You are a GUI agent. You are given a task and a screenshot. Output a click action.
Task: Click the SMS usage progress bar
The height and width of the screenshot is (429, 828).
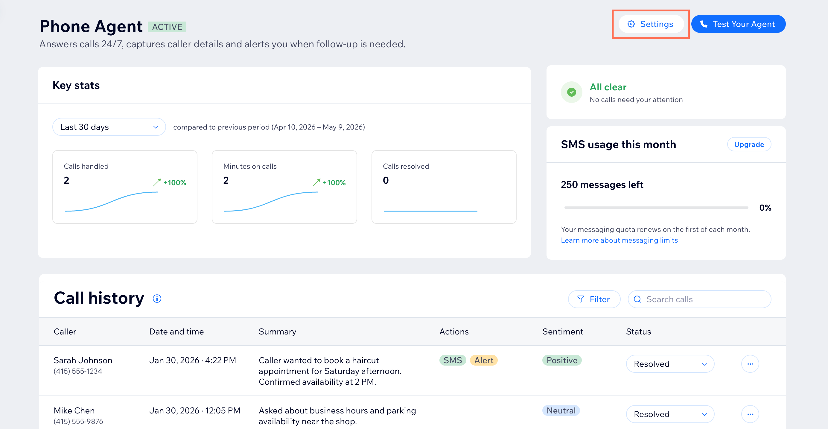[x=656, y=208]
